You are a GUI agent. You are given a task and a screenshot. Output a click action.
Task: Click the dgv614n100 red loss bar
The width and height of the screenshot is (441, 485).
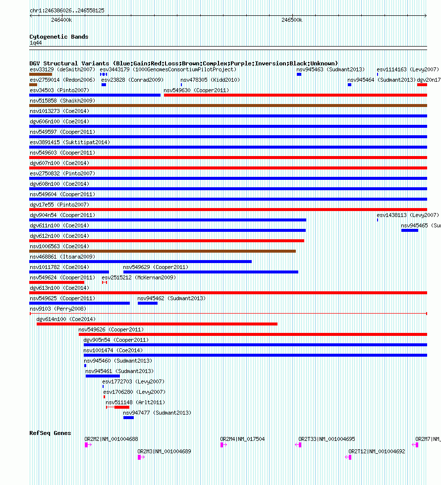pyautogui.click(x=157, y=324)
